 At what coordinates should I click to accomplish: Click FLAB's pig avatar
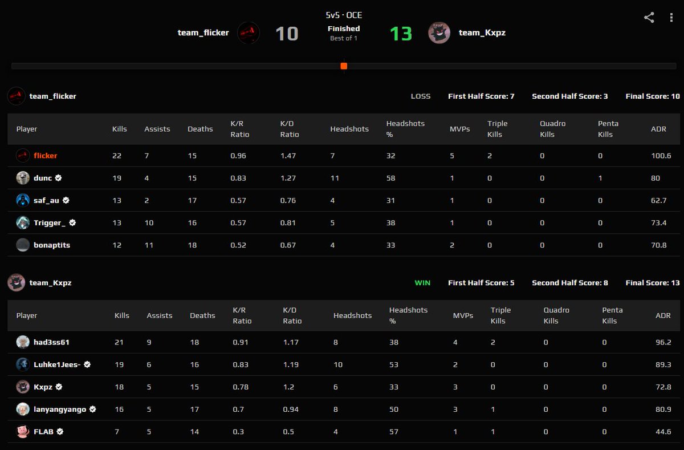tap(23, 432)
